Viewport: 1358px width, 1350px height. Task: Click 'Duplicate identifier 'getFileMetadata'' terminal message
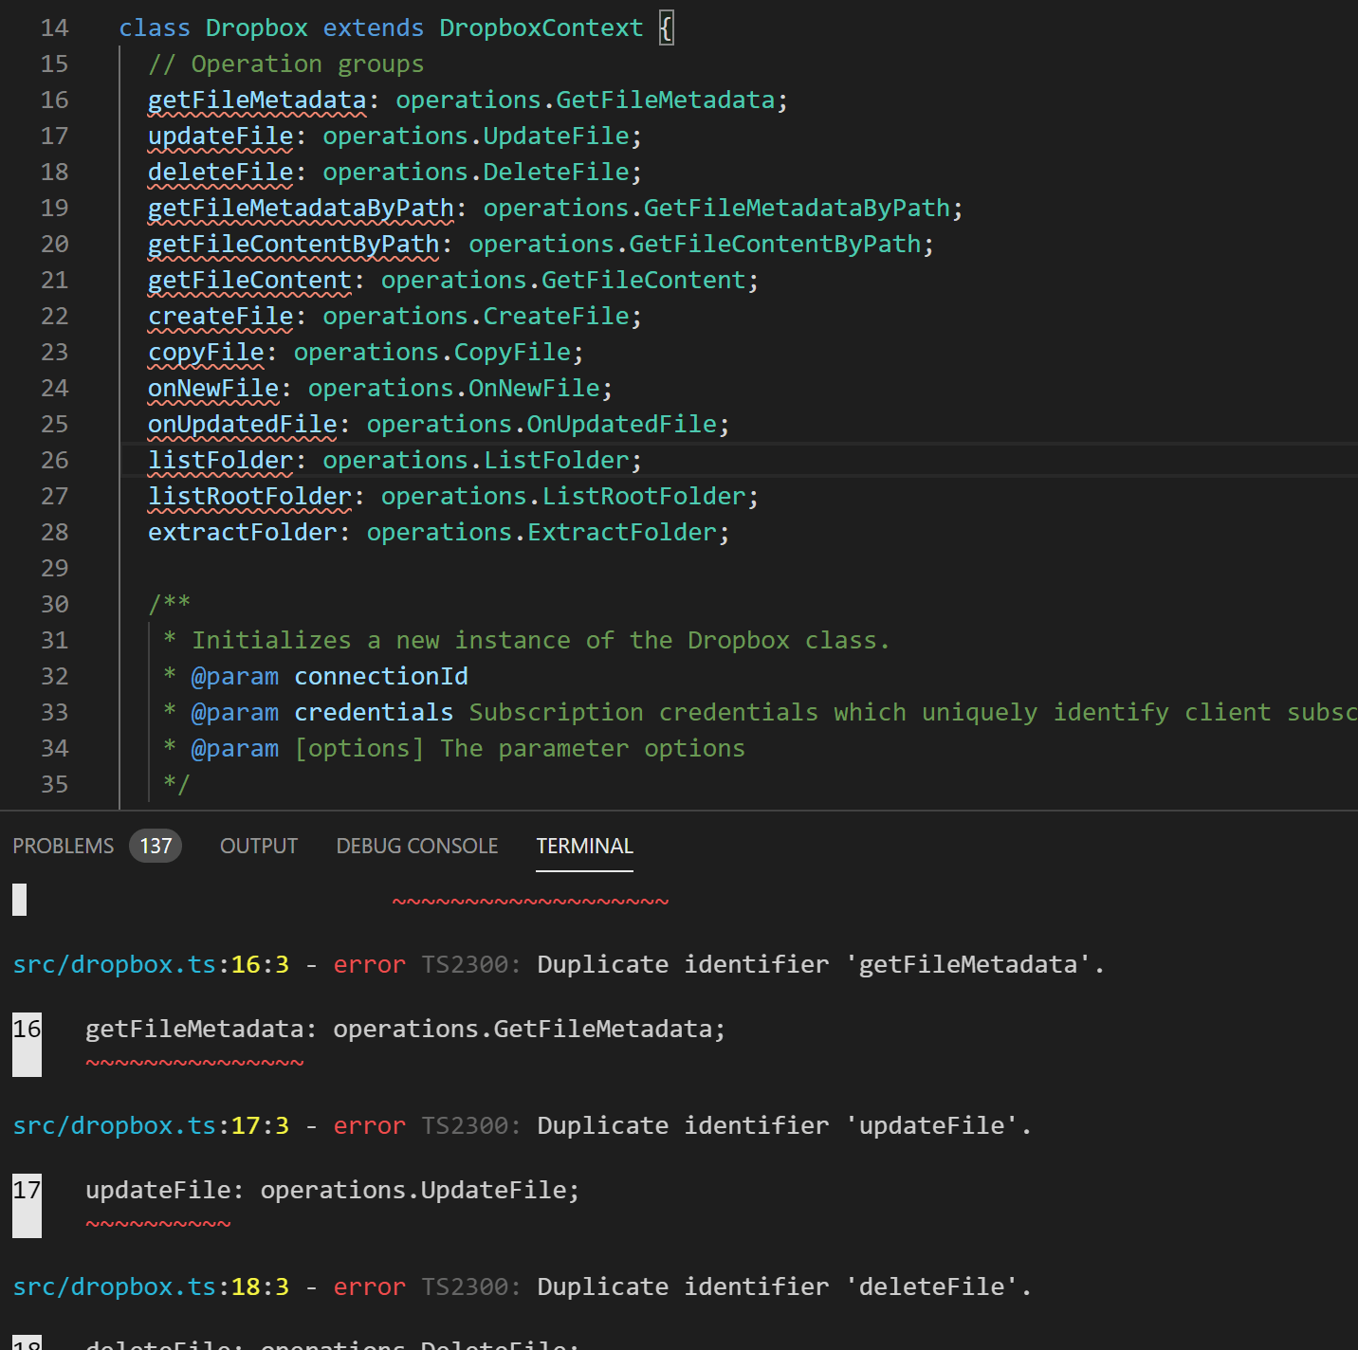(821, 964)
